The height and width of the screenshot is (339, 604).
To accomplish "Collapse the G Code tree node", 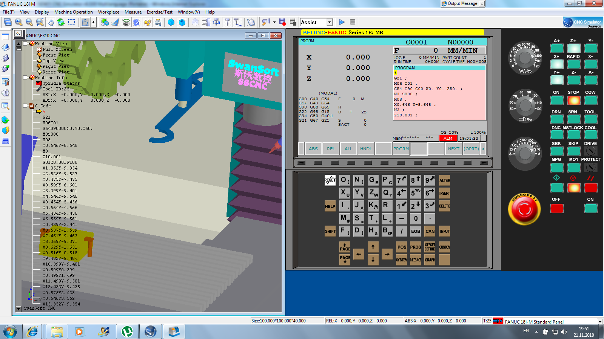I will (x=25, y=106).
